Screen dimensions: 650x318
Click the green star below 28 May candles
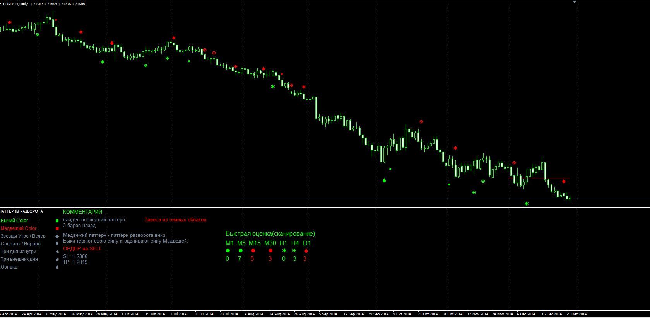(103, 62)
